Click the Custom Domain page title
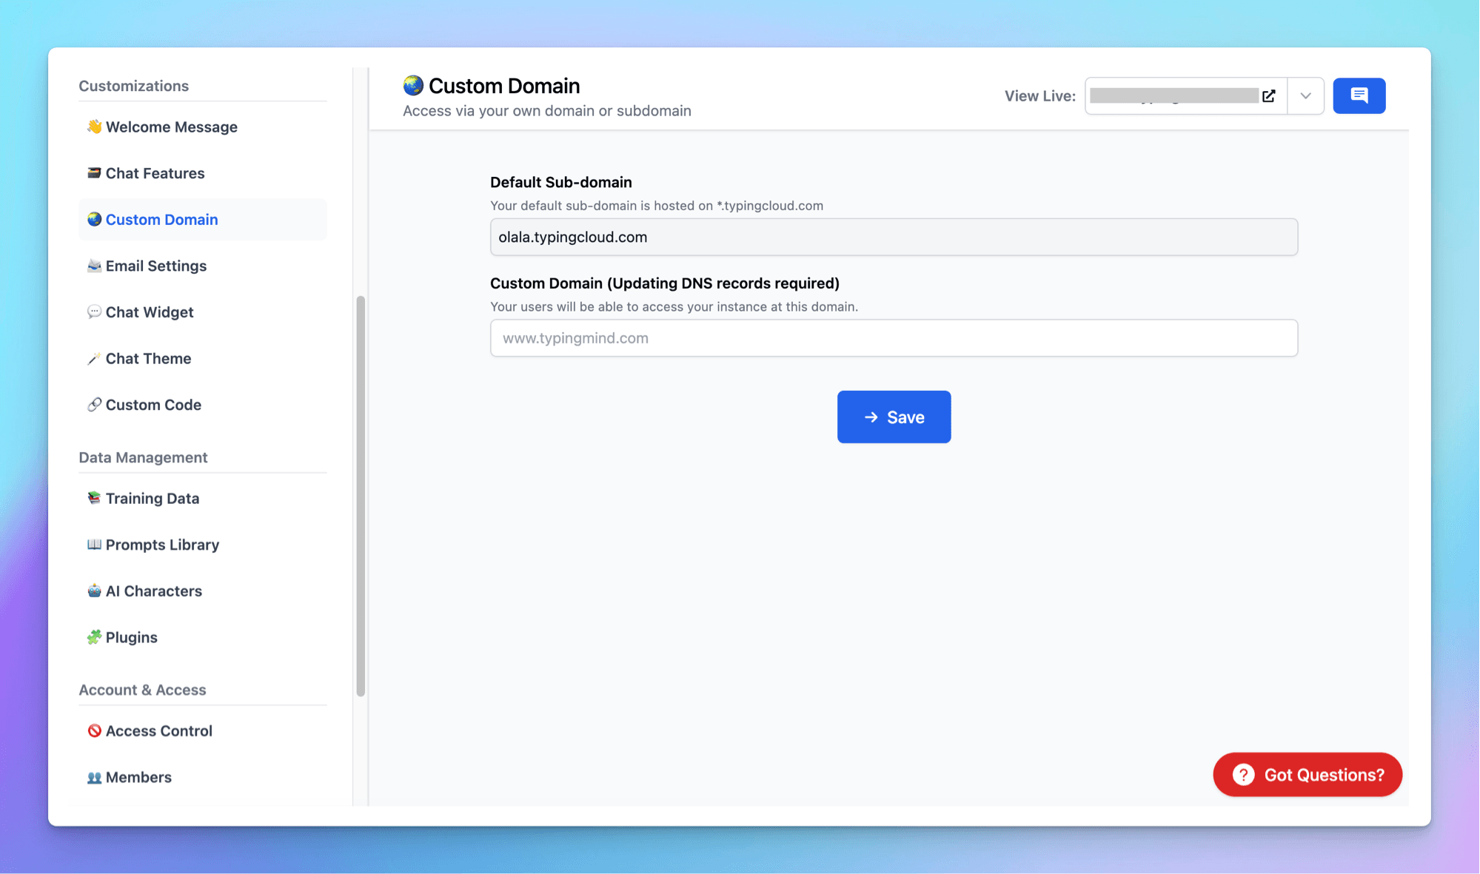1480x874 pixels. point(504,86)
